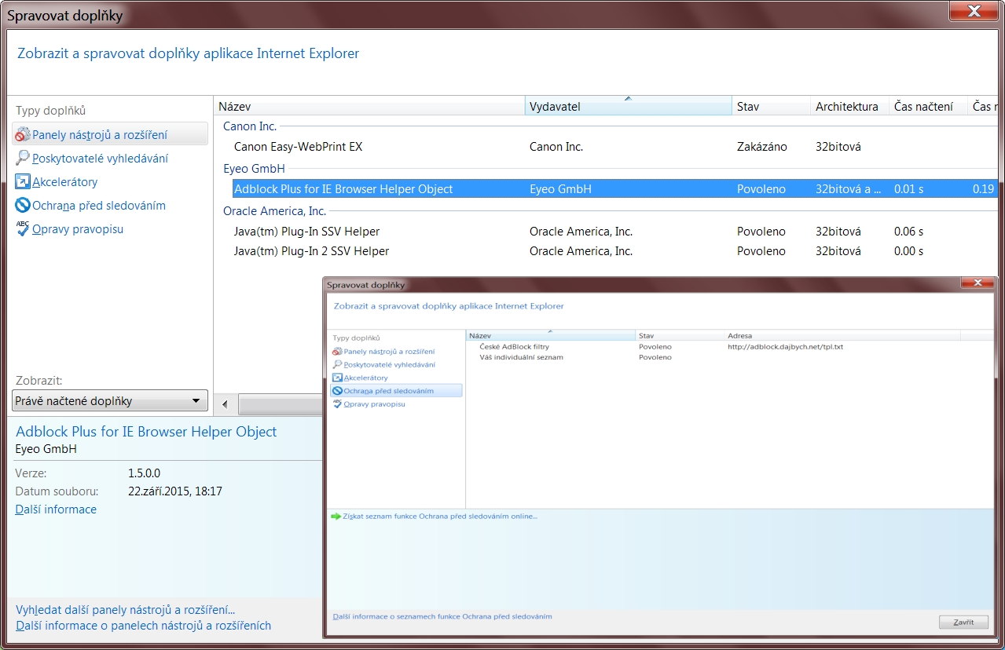Select Panely nástrojů a rozšíření in the large window
1005x650 pixels.
pyautogui.click(x=110, y=134)
